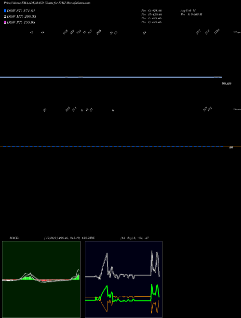The image size is (241, 318).
Task: Click the 'MACD:' panel heading
Action: (x=14, y=238)
